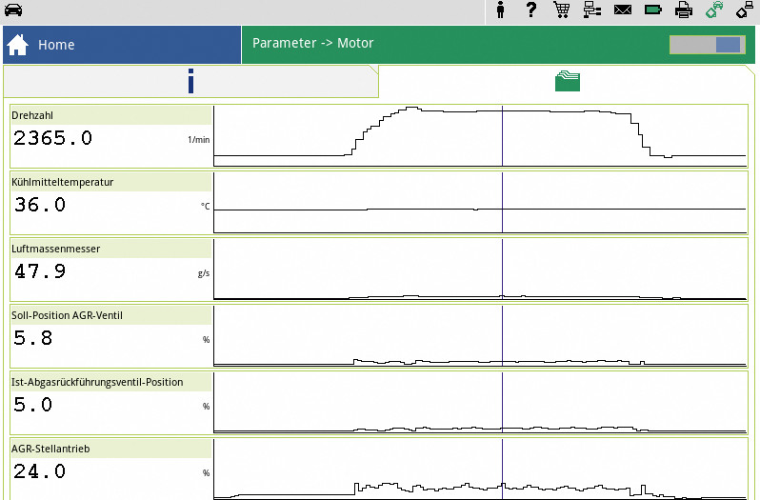
Task: Click the rightmost diagnostic device icon
Action: click(745, 10)
